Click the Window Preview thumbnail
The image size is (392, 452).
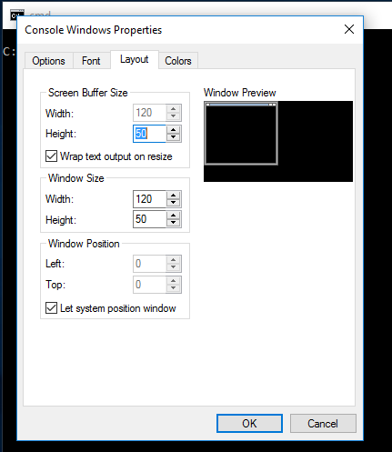pos(278,141)
